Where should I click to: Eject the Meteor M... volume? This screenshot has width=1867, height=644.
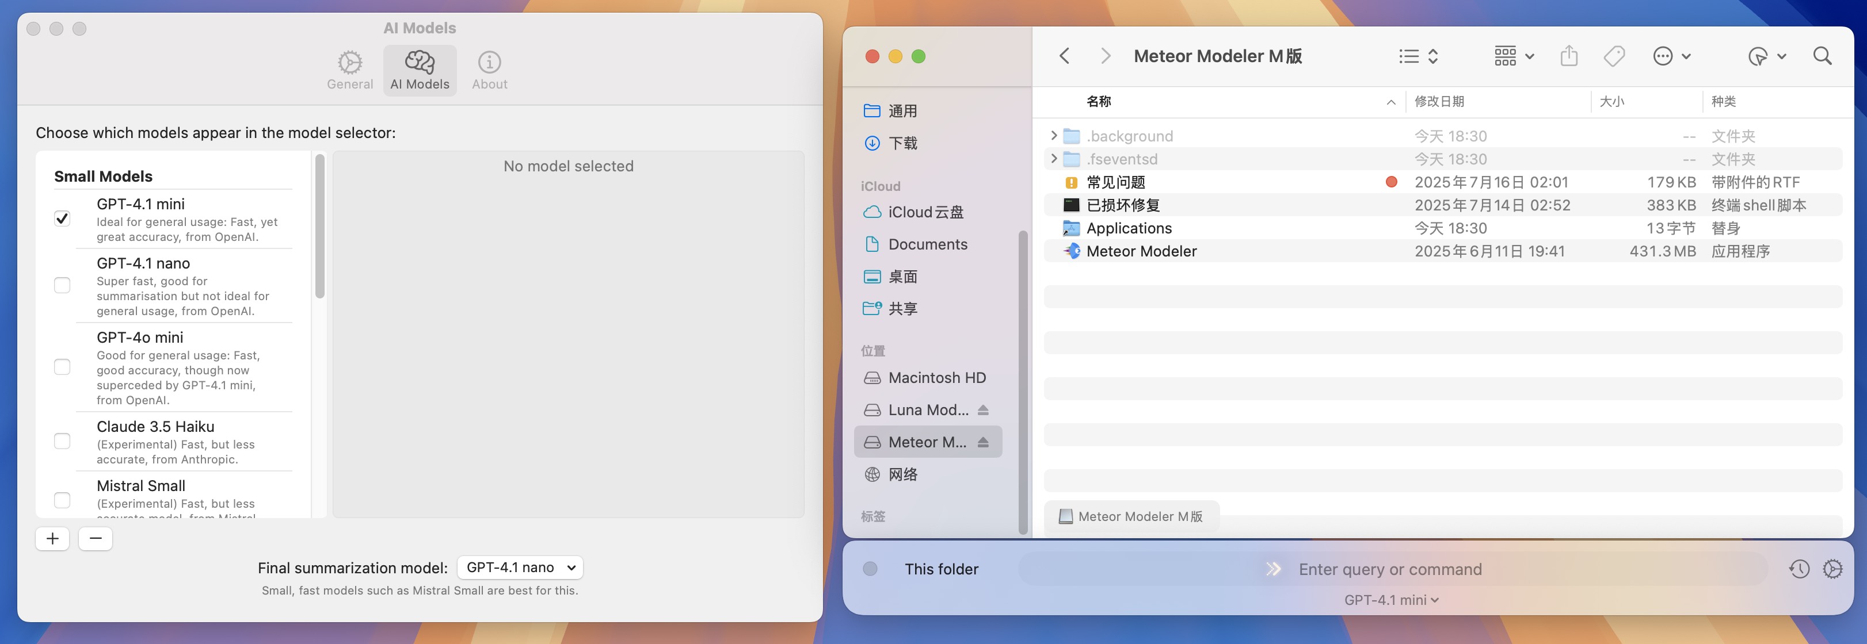coord(983,442)
